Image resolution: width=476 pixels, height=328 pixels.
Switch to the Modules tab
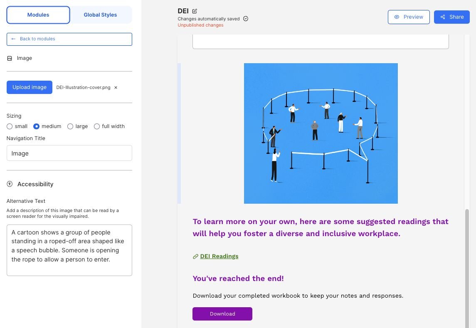38,15
